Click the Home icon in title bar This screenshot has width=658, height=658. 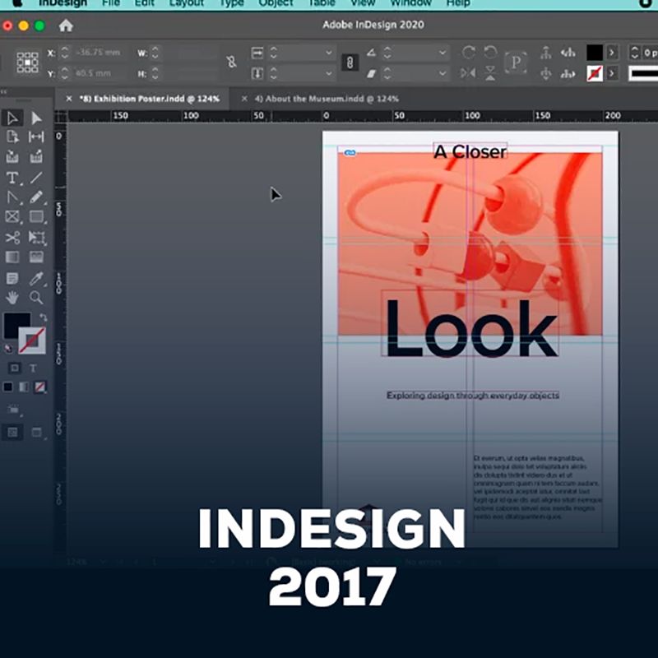pos(66,25)
